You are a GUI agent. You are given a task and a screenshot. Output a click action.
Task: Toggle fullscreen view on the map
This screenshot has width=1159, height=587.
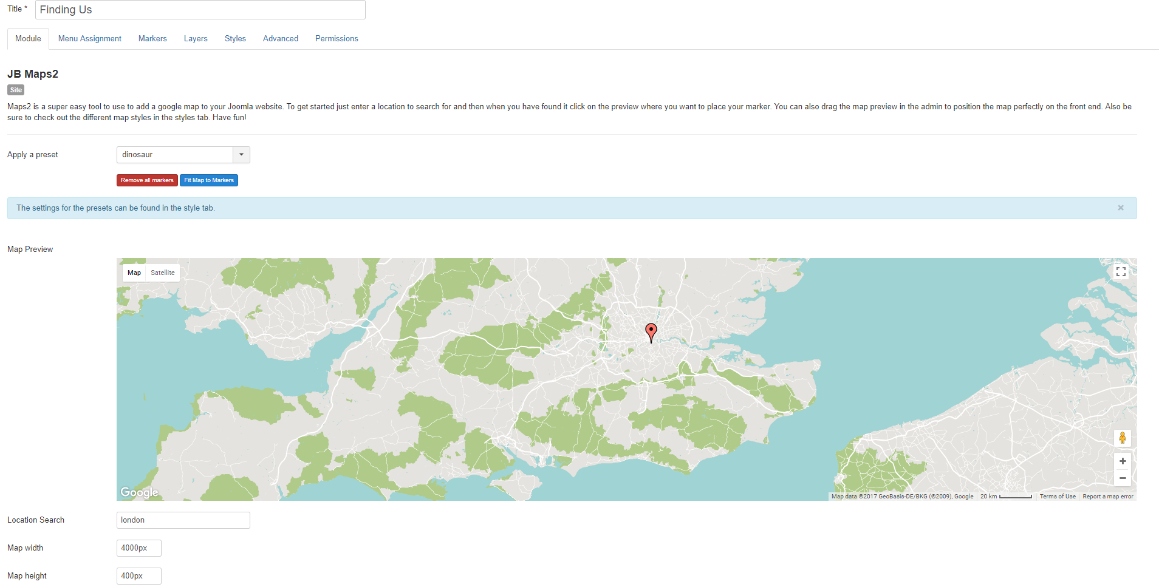(x=1121, y=272)
